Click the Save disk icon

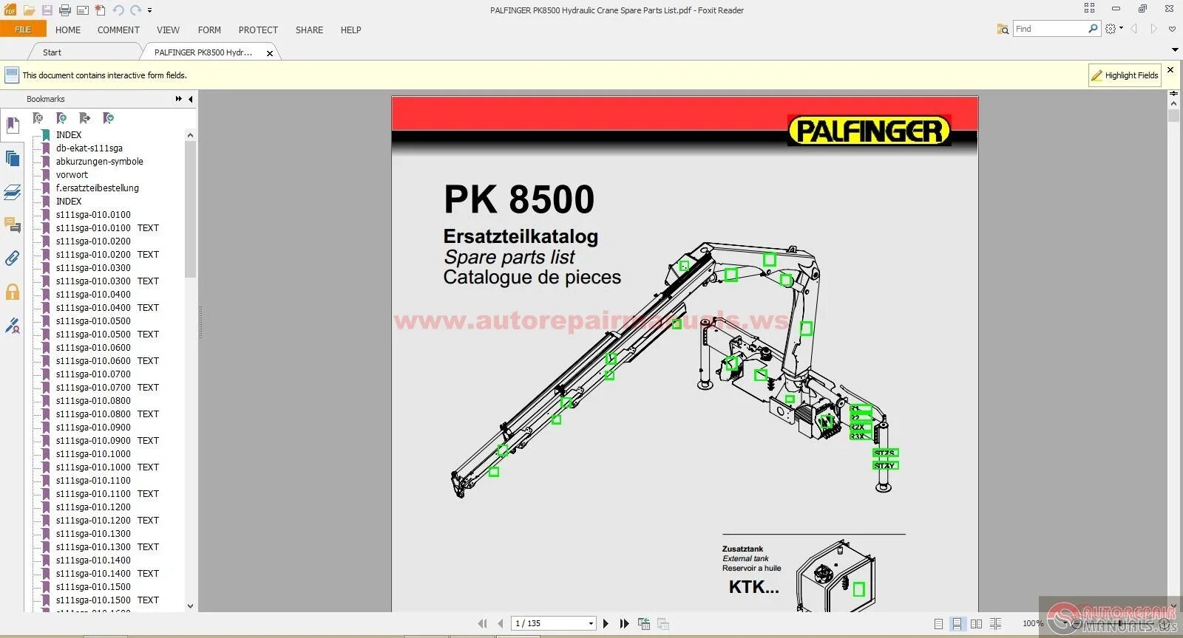[47, 10]
